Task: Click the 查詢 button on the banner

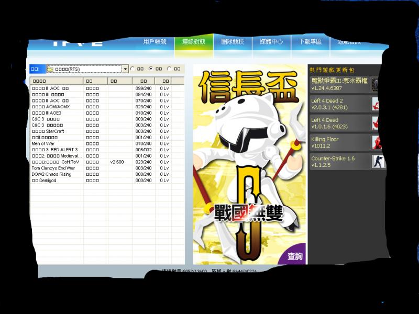Action: click(295, 256)
